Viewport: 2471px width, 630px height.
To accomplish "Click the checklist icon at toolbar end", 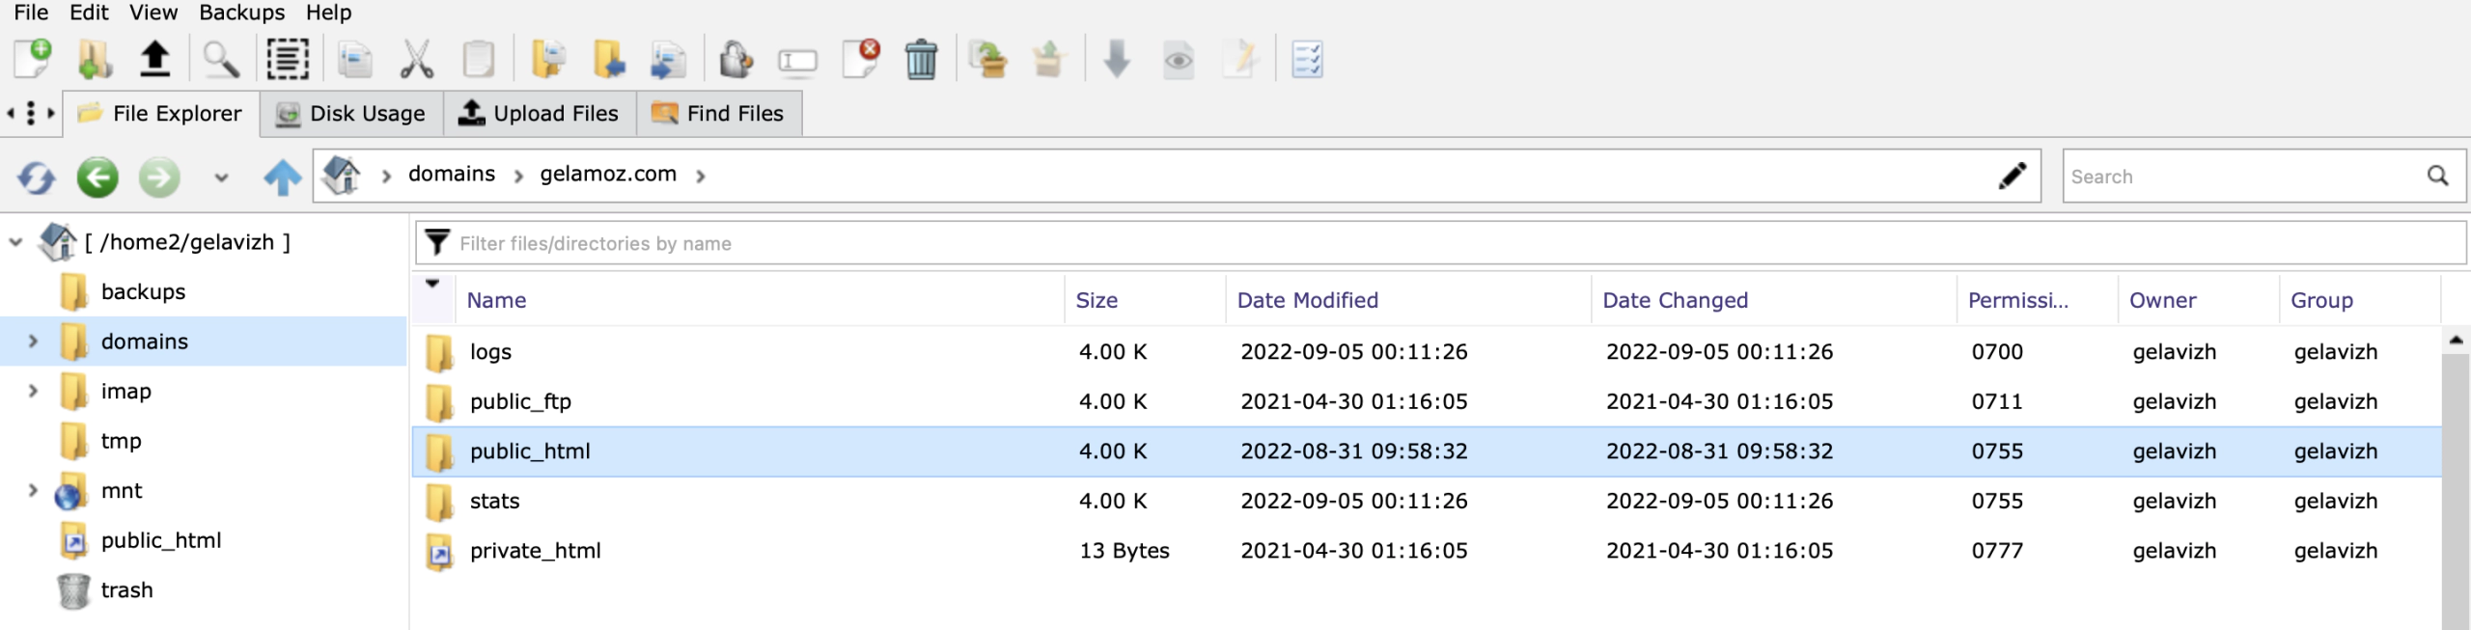I will pos(1307,59).
